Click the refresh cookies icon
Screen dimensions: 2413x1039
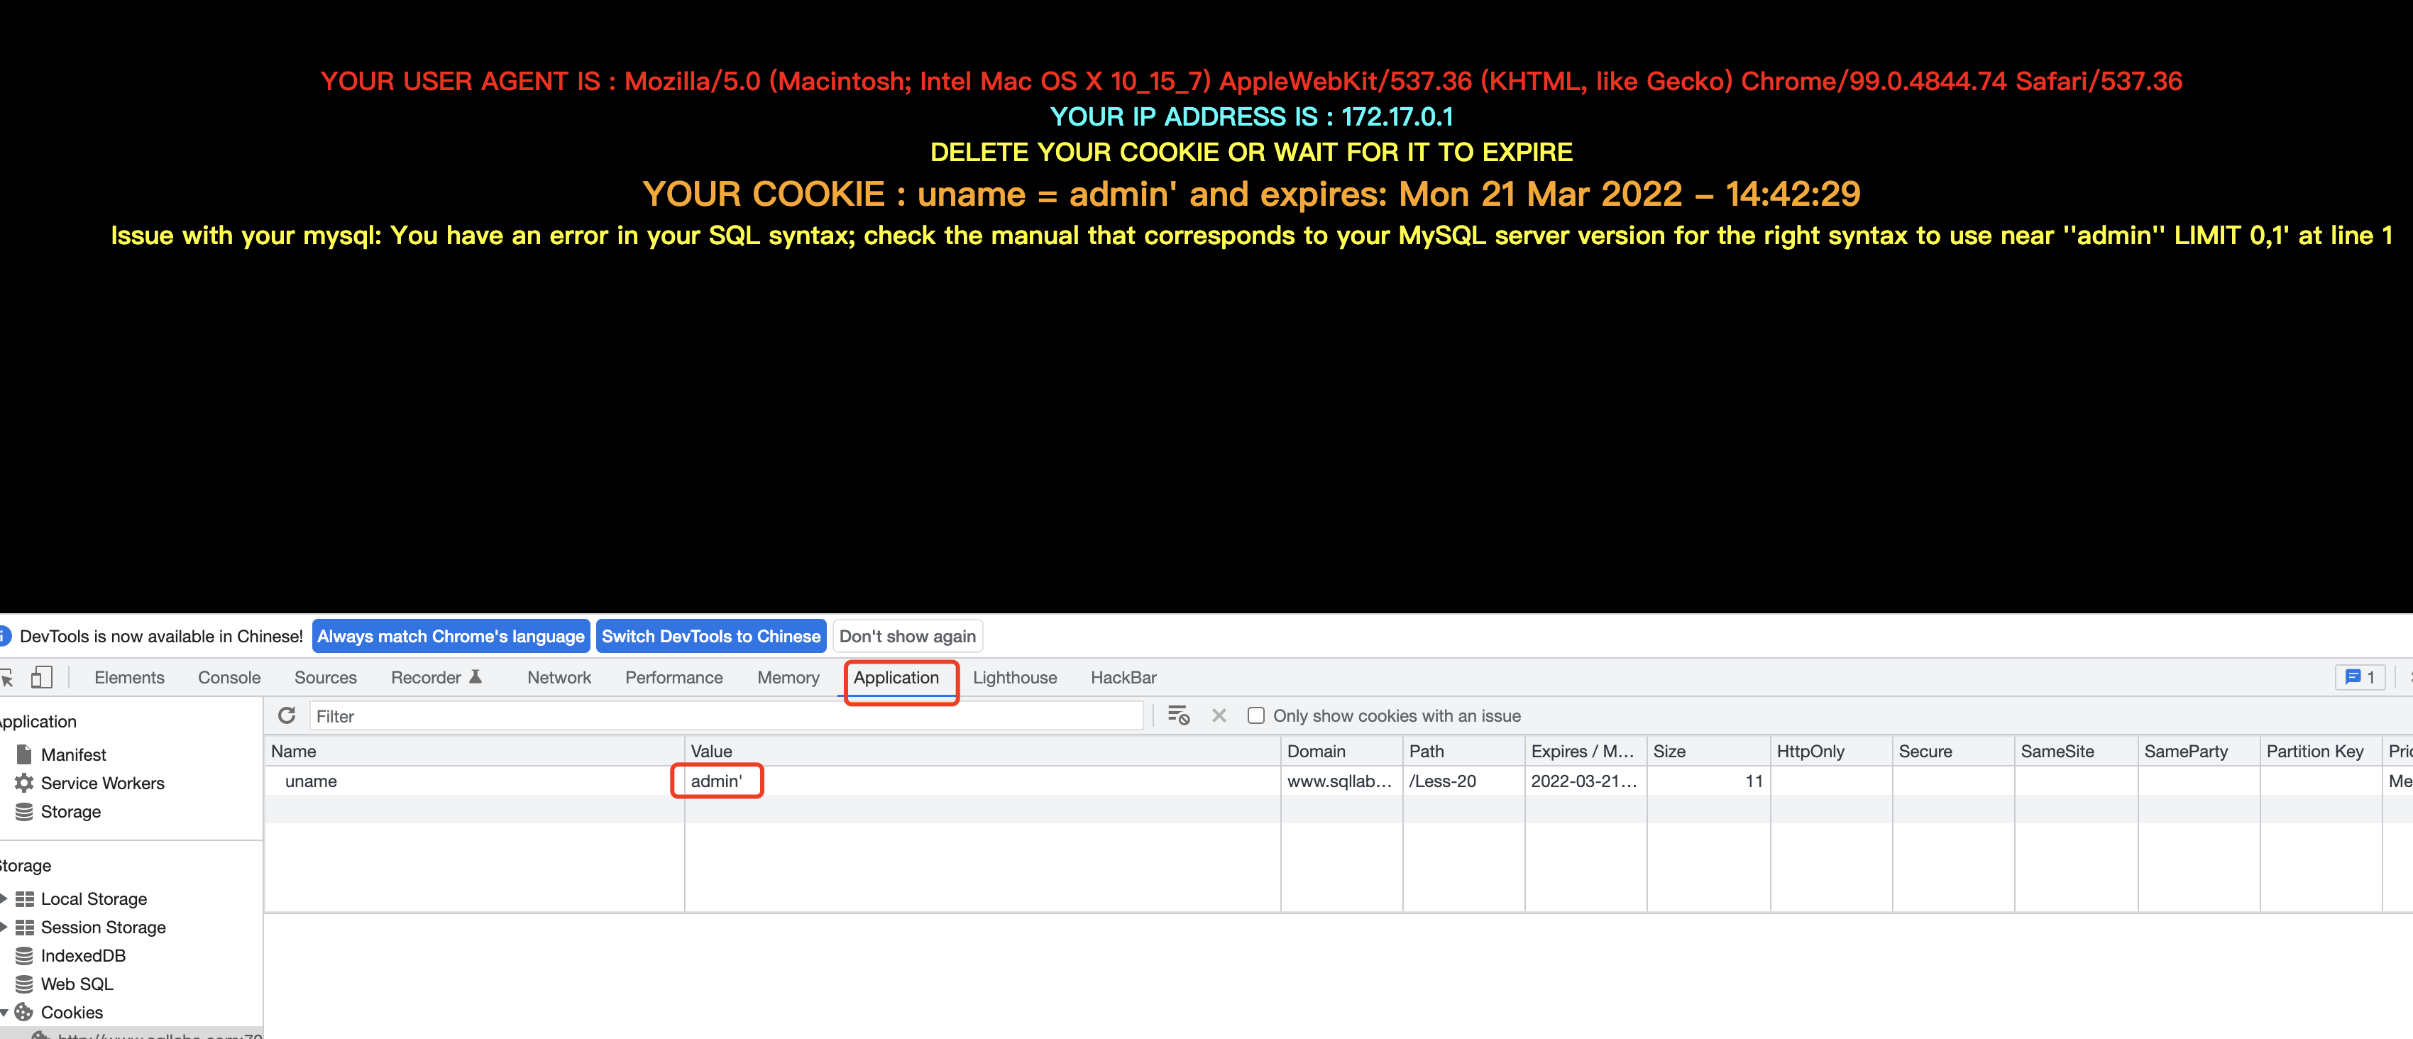(x=287, y=716)
